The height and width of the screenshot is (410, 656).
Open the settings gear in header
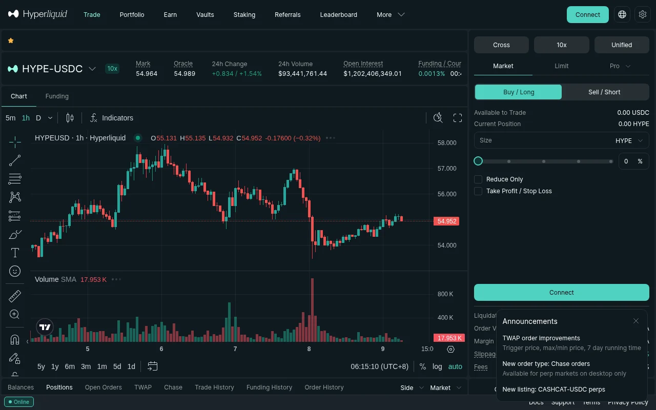[x=643, y=14]
